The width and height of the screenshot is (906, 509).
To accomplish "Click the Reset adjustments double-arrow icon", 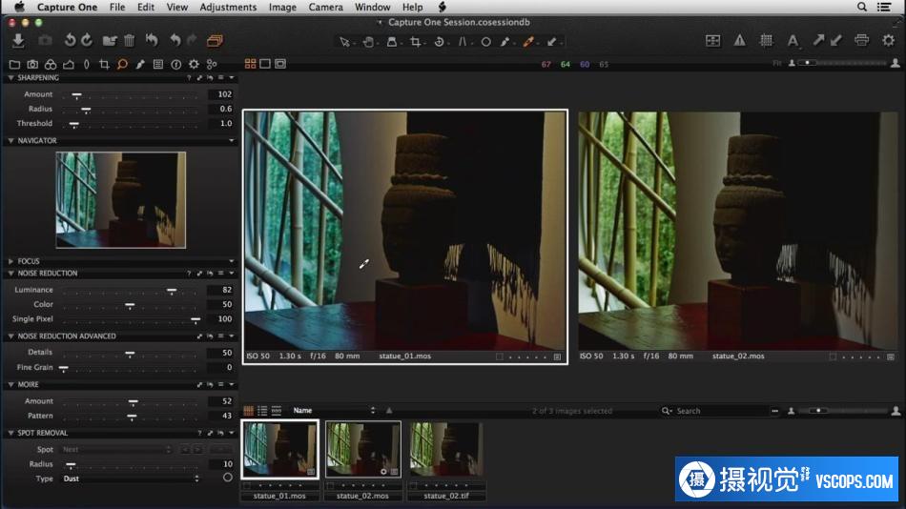I will coord(152,40).
